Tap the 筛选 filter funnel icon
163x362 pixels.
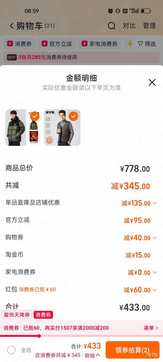pyautogui.click(x=140, y=44)
